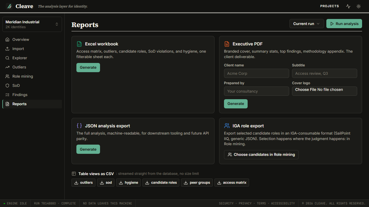The width and height of the screenshot is (369, 207).
Task: Generate the Excel workbook
Action: point(88,68)
